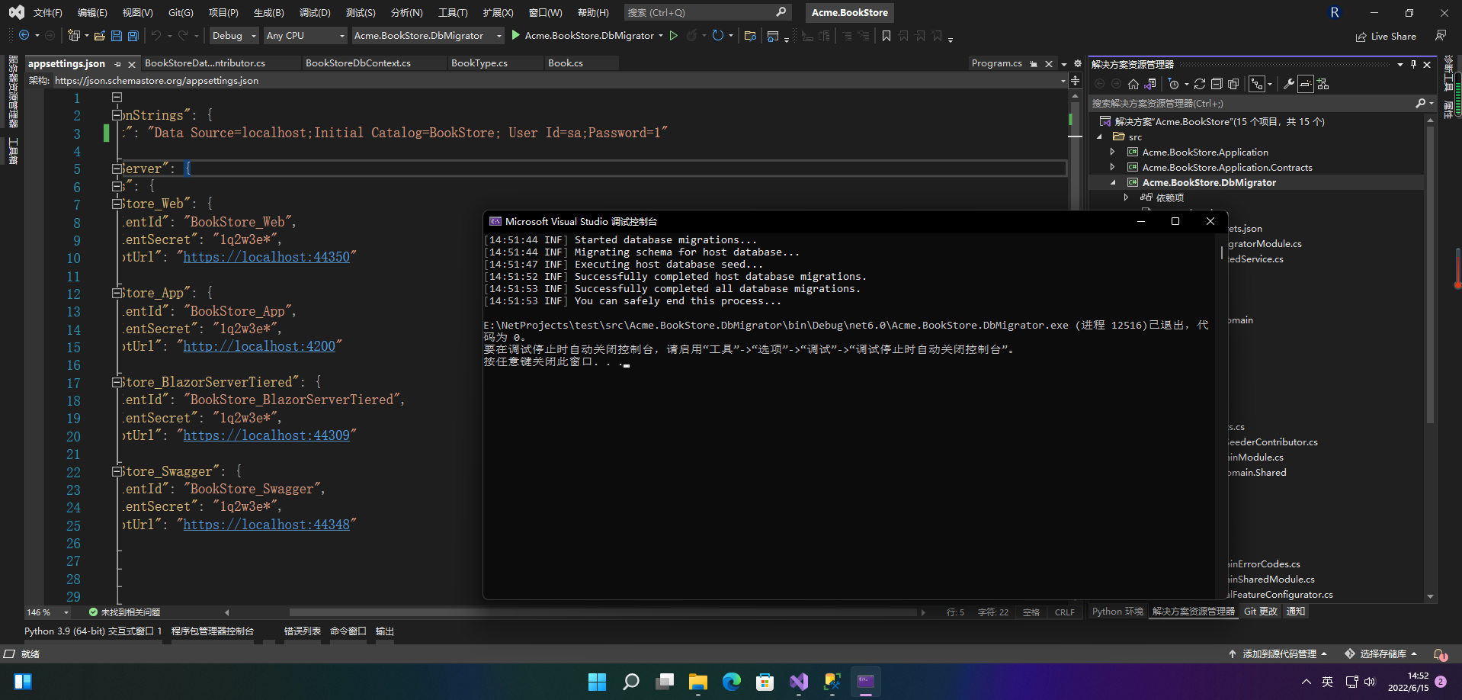Click the editor settings gear icon
The width and height of the screenshot is (1462, 700).
[x=1078, y=63]
